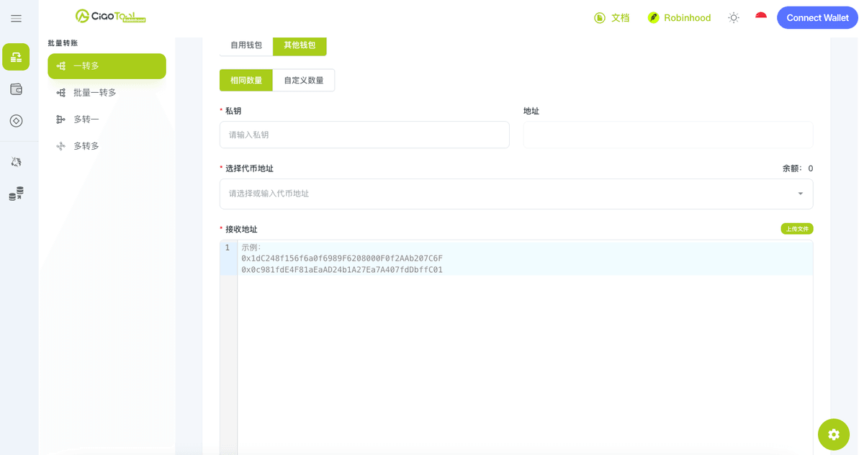Viewport: 864px width, 455px height.
Task: Open the hamburger menu icon
Action: pyautogui.click(x=16, y=18)
